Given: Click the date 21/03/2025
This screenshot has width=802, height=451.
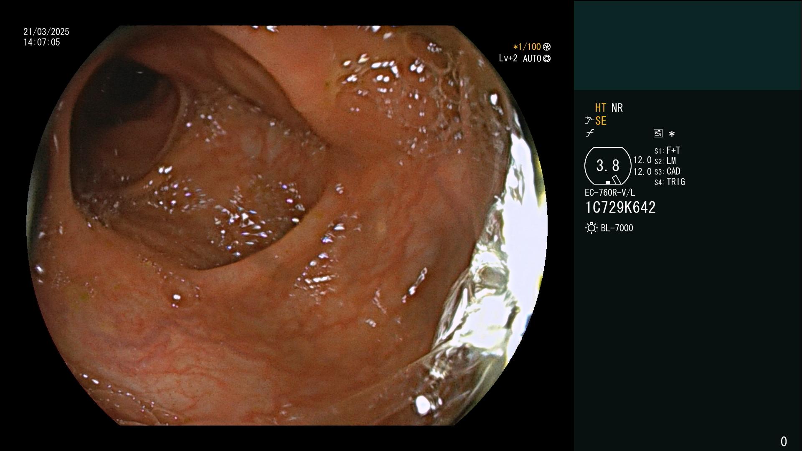Looking at the screenshot, I should point(46,32).
